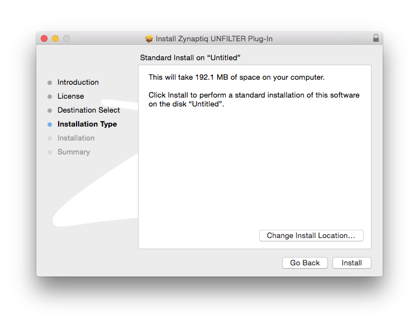
Task: Click the dimmed Summary step
Action: tap(74, 152)
